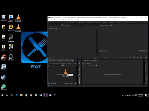This screenshot has width=149, height=111.
Task: Open Timeline panel menu
Action: (x=97, y=61)
